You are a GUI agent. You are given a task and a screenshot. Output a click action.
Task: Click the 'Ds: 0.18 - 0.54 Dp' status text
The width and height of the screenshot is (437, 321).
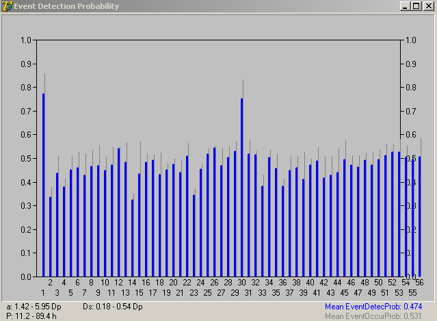[x=113, y=307]
